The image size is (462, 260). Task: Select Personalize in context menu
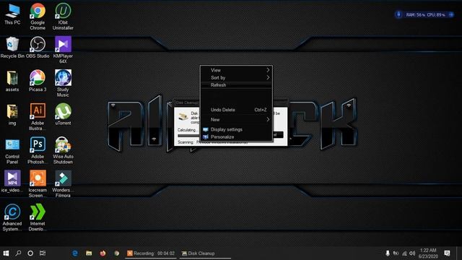tap(236, 136)
